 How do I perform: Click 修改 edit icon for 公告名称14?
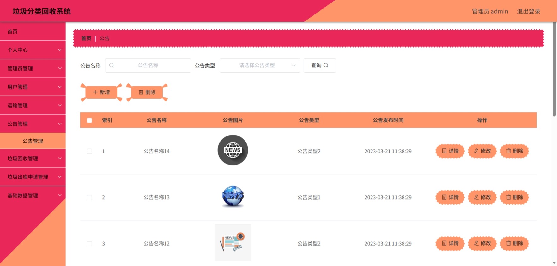(476, 151)
